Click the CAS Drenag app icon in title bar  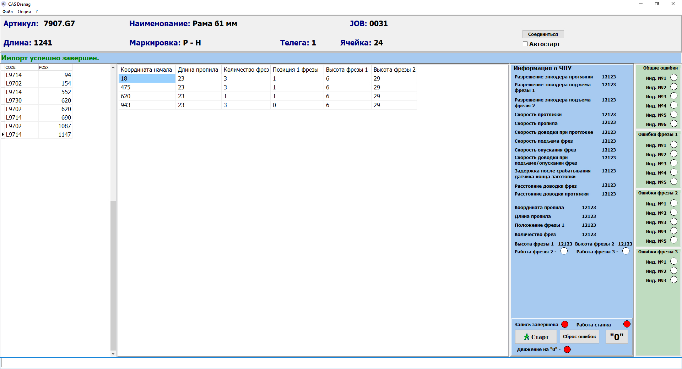pos(4,4)
